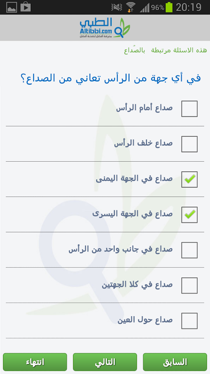Check the صداع في كلا الجهتين checkbox
The height and width of the screenshot is (374, 210).
pyautogui.click(x=189, y=285)
